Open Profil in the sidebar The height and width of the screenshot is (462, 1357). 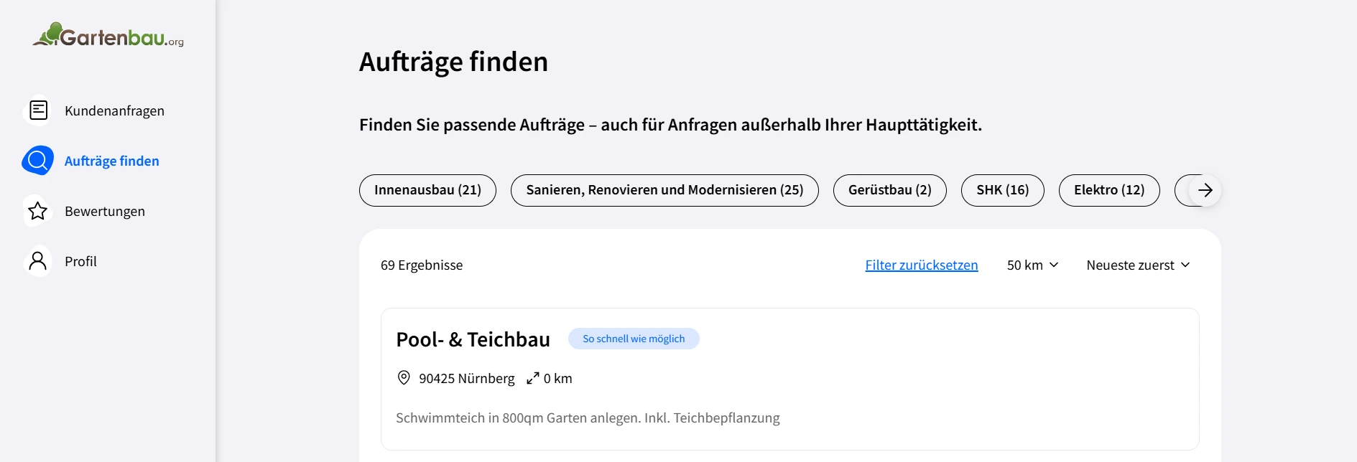tap(80, 261)
